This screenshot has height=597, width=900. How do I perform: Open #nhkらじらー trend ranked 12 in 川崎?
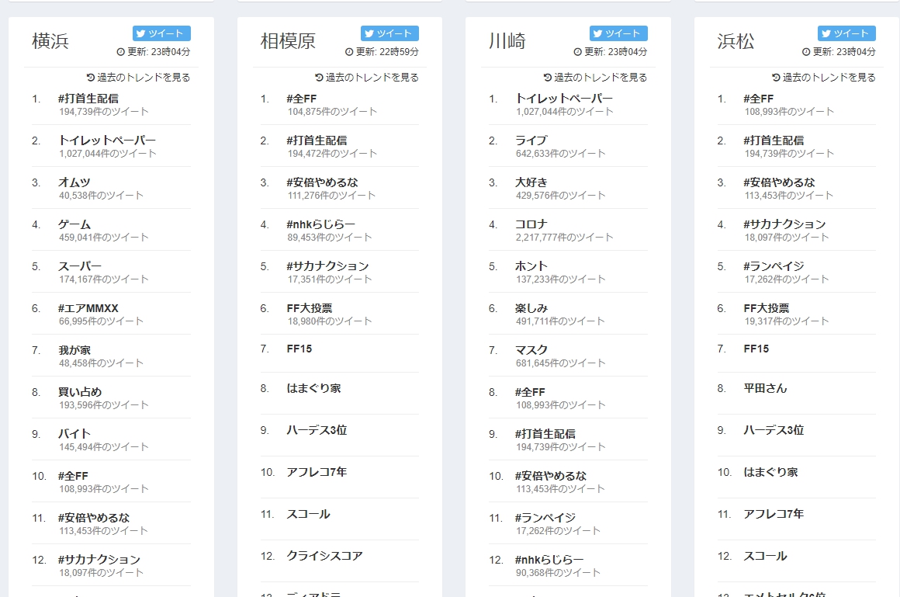(549, 560)
